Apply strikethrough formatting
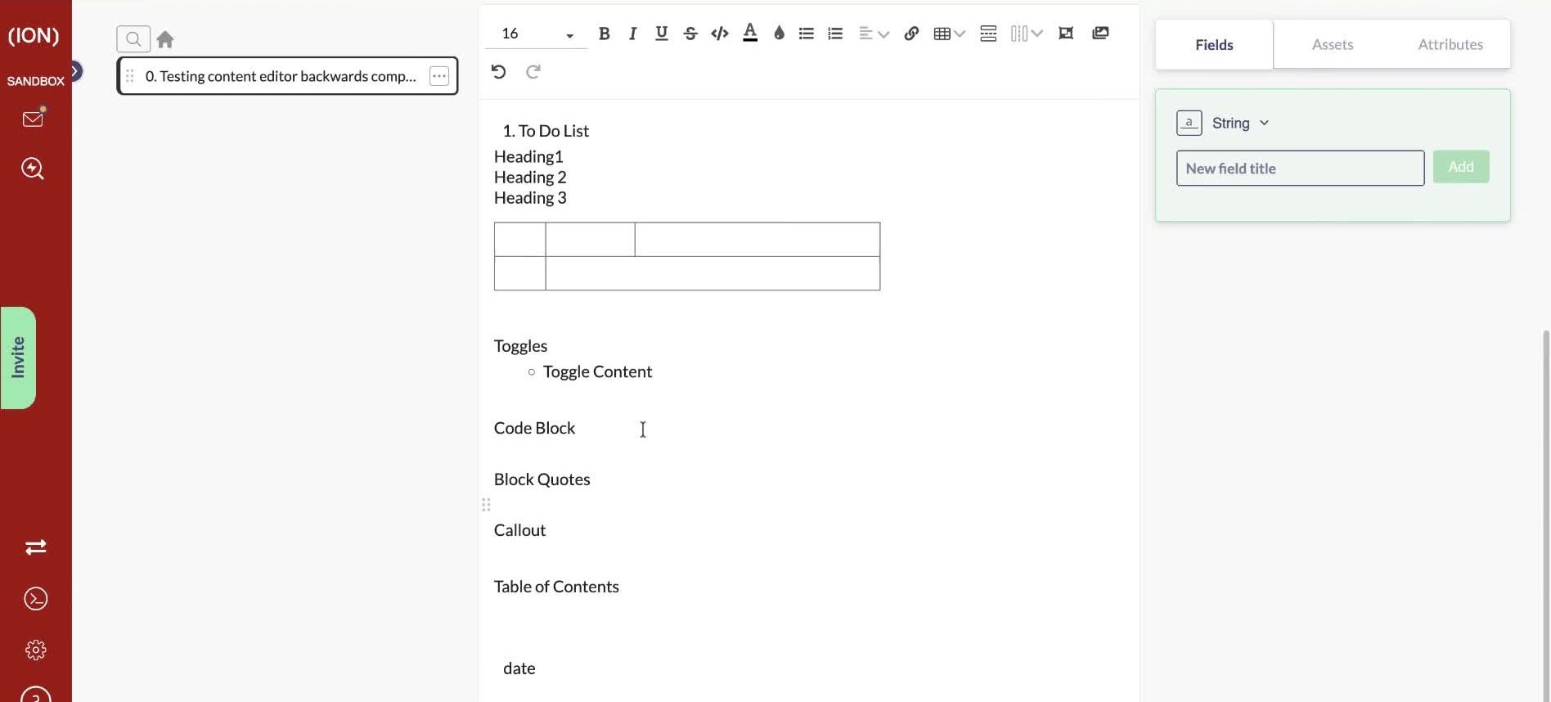Screen dimensions: 1551x702 (x=690, y=34)
